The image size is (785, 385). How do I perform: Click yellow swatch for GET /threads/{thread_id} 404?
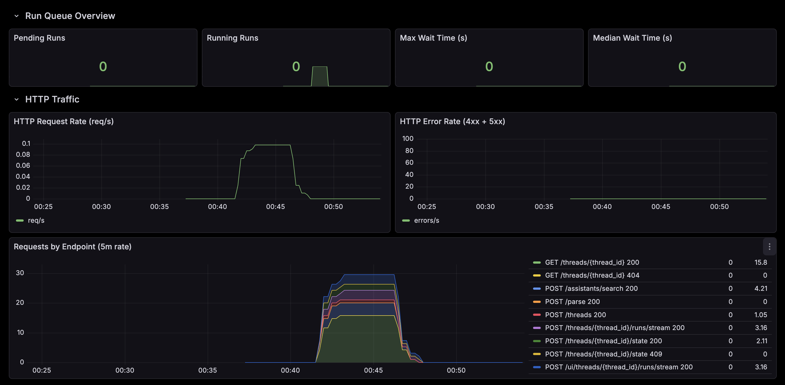(x=537, y=275)
